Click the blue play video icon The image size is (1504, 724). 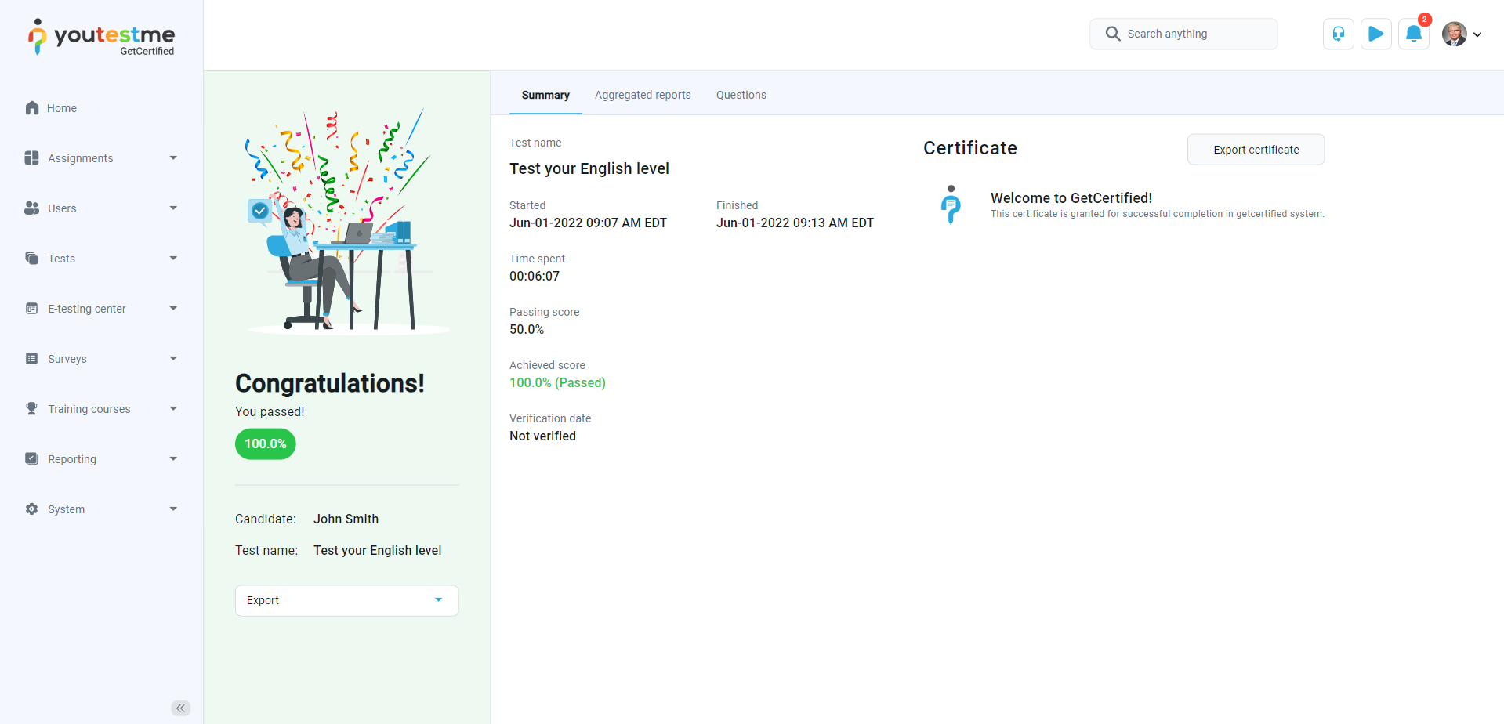click(x=1375, y=34)
